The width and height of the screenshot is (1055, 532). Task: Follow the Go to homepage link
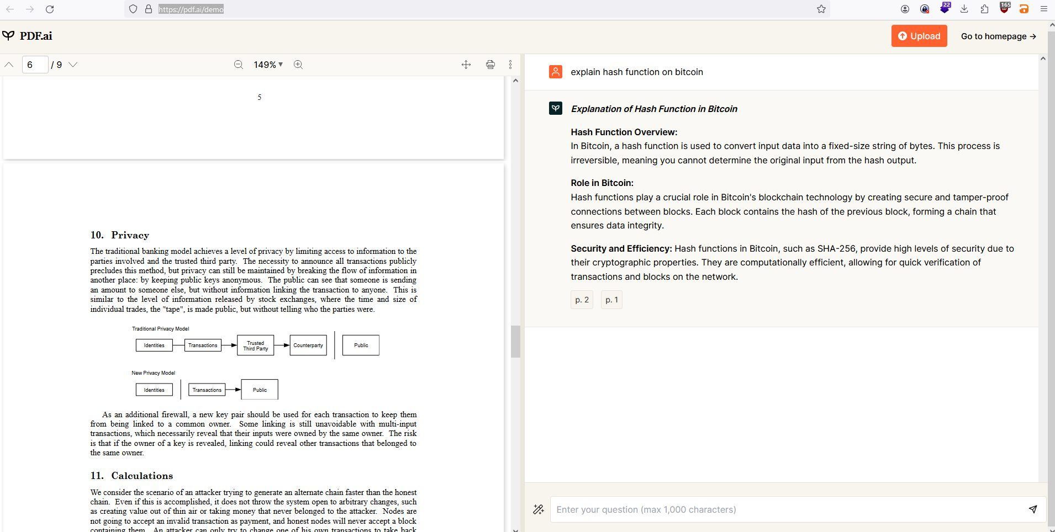tap(998, 36)
